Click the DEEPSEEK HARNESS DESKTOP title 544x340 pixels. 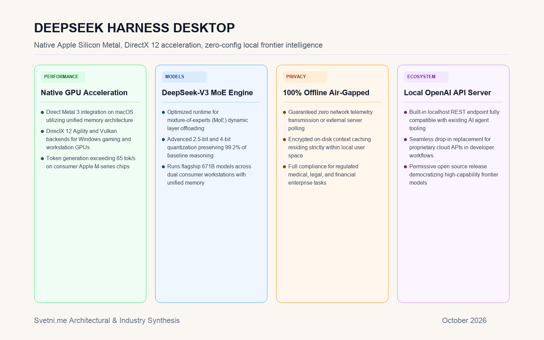(134, 28)
